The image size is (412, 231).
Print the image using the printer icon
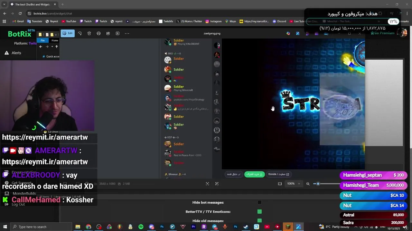click(x=98, y=33)
